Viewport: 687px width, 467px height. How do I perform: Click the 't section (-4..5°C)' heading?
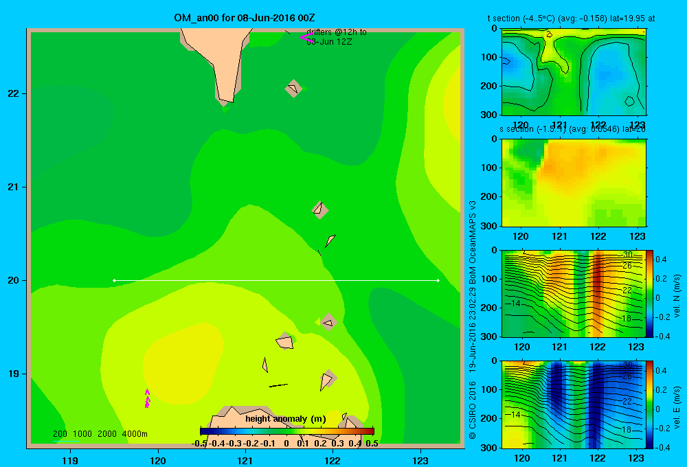pos(521,19)
